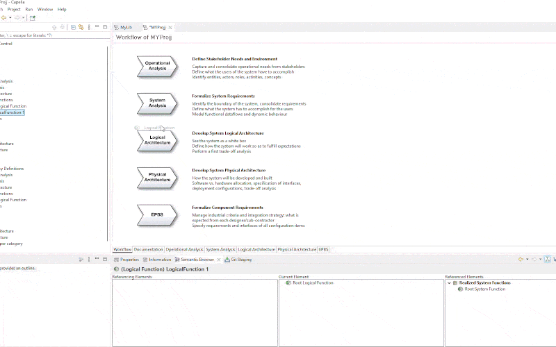This screenshot has height=347, width=556.
Task: Click the Collapse All icon in project explorer
Action: pyautogui.click(x=72, y=27)
